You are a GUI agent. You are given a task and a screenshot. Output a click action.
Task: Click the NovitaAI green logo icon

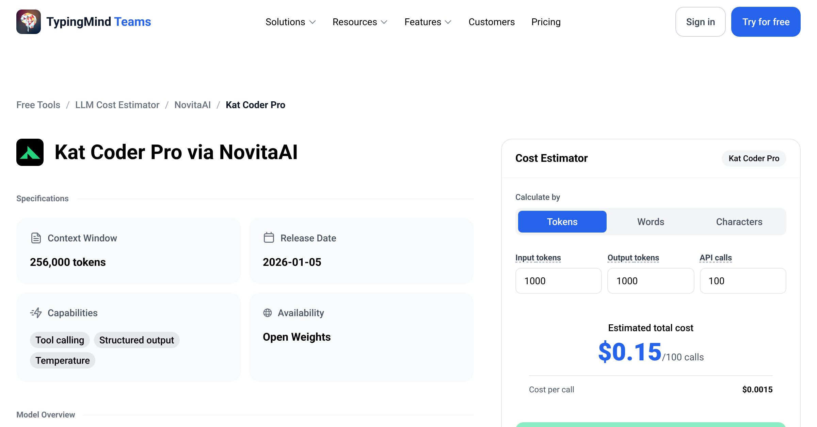point(30,152)
